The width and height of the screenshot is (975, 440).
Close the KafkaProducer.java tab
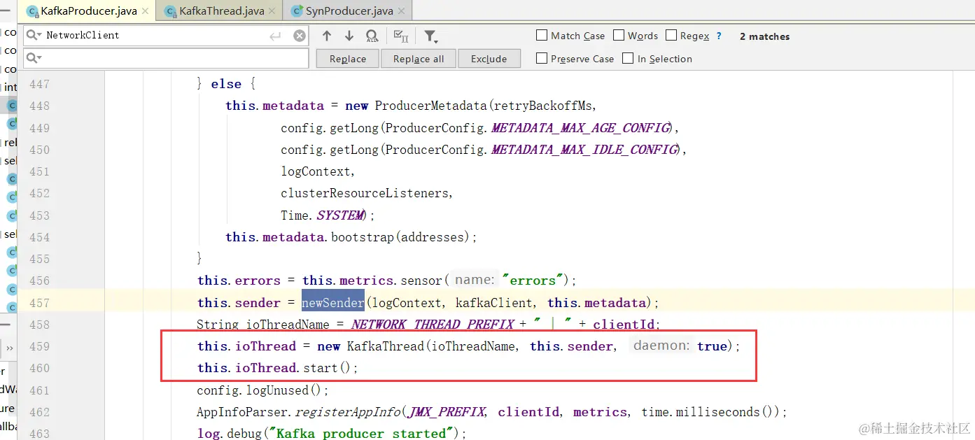coord(146,11)
